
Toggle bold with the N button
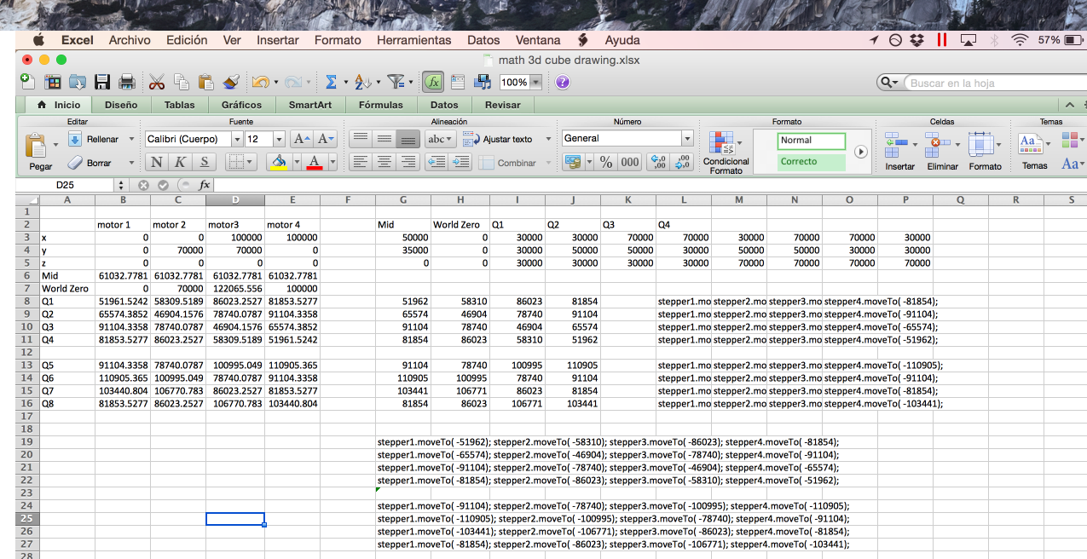tap(156, 162)
